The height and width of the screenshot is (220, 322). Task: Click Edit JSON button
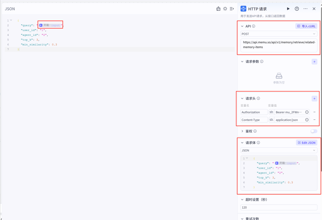(306, 142)
